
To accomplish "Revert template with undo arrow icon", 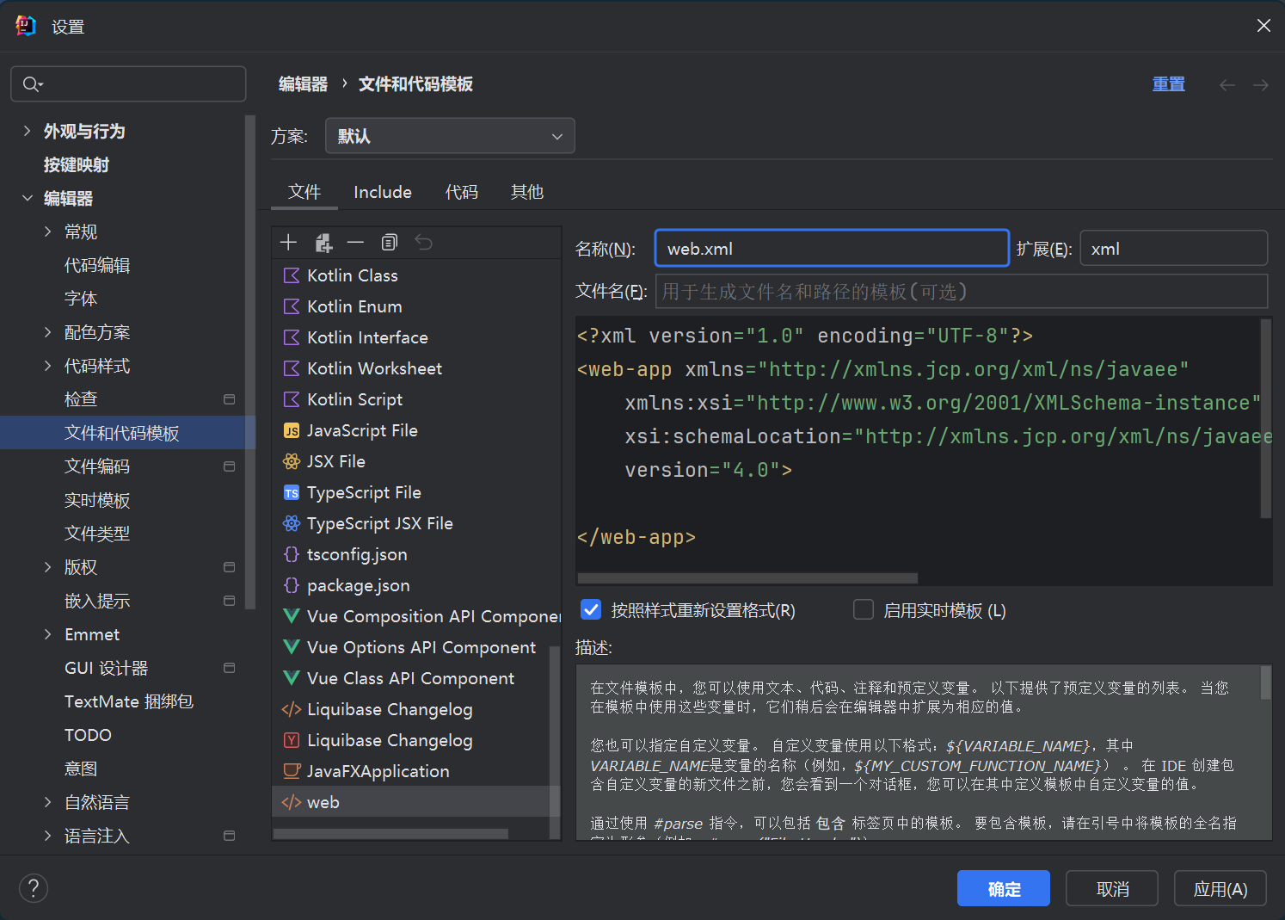I will (x=423, y=243).
